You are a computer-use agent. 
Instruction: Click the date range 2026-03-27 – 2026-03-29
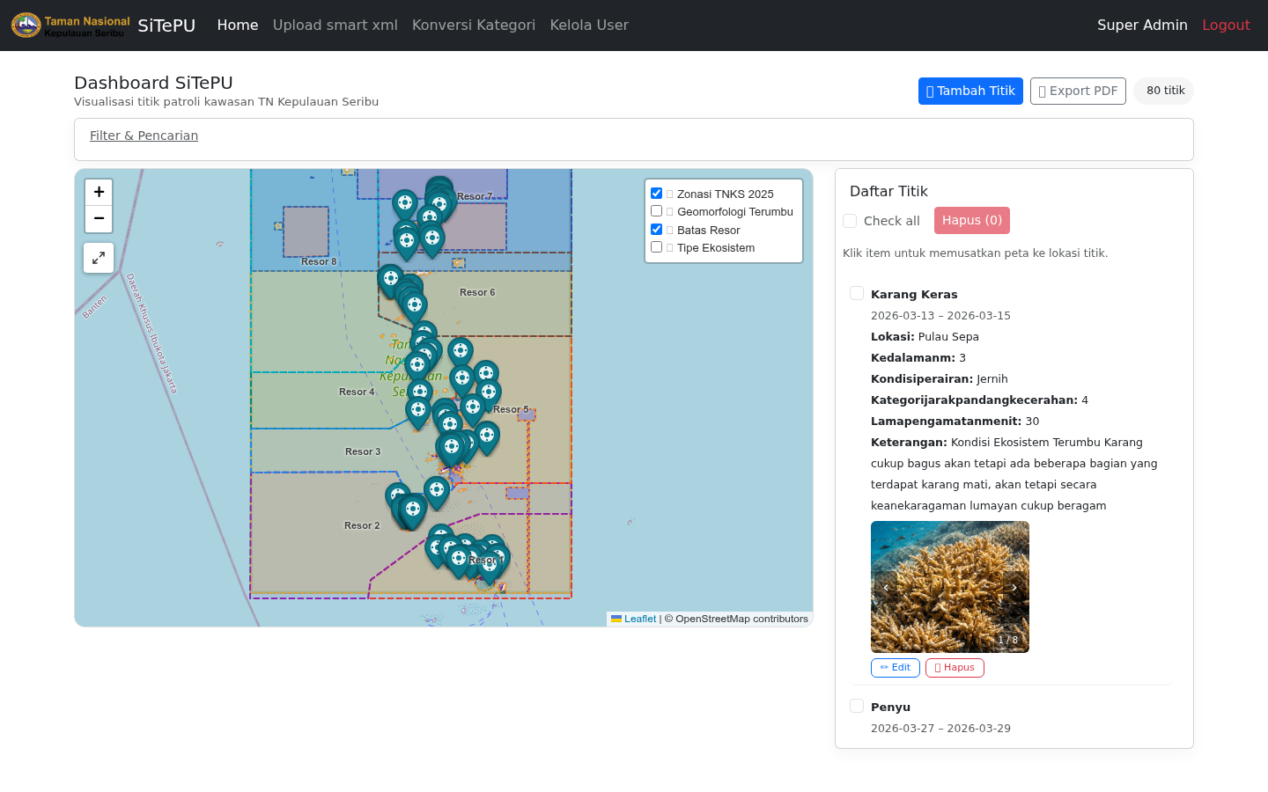tap(940, 728)
